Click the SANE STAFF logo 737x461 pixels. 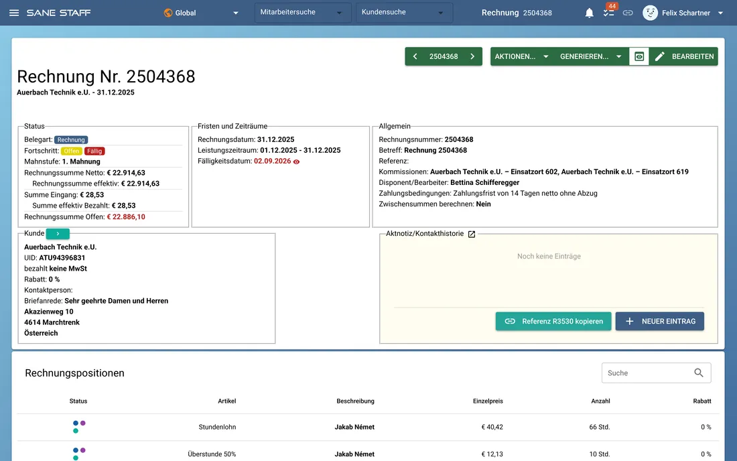point(59,13)
